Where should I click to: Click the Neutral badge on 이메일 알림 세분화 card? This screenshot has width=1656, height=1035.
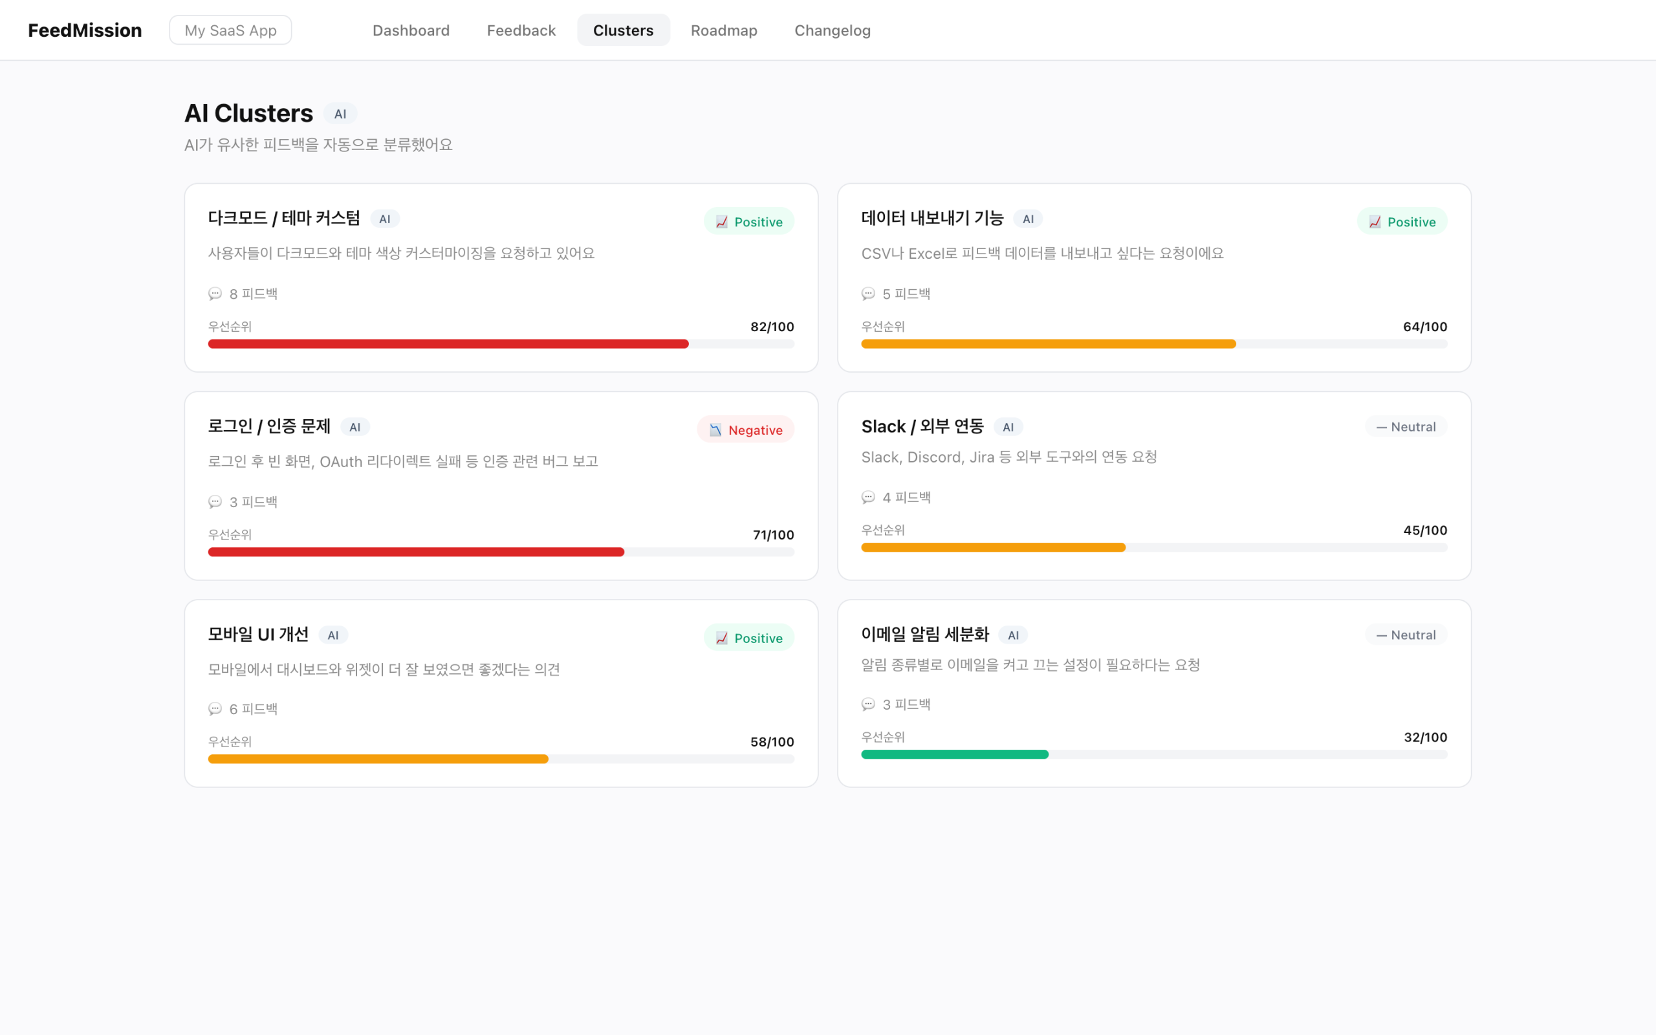click(x=1406, y=635)
